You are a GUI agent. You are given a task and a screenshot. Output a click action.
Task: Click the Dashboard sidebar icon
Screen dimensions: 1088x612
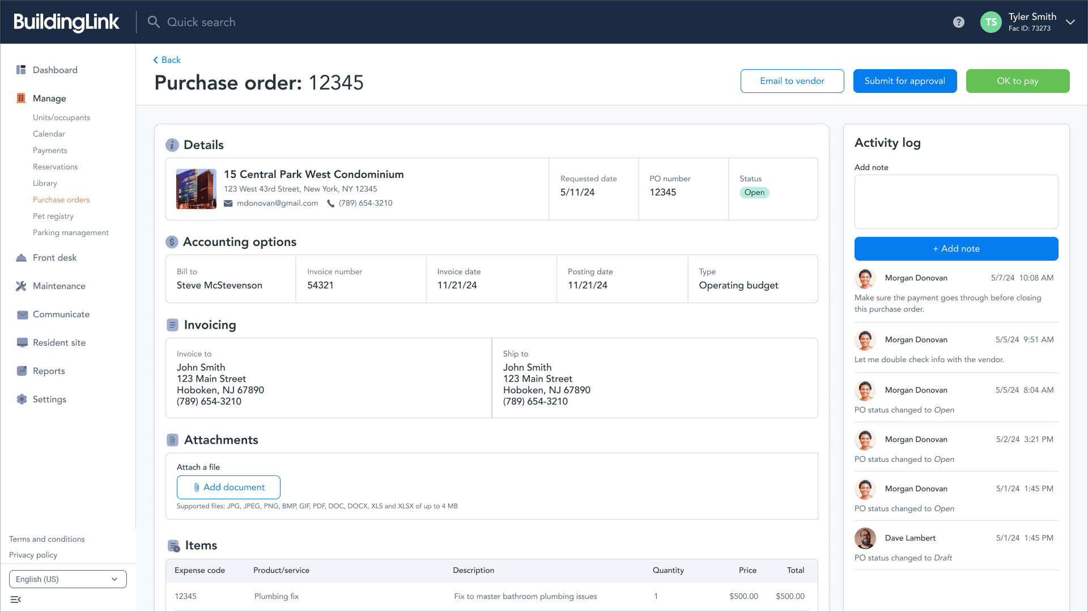pos(21,70)
